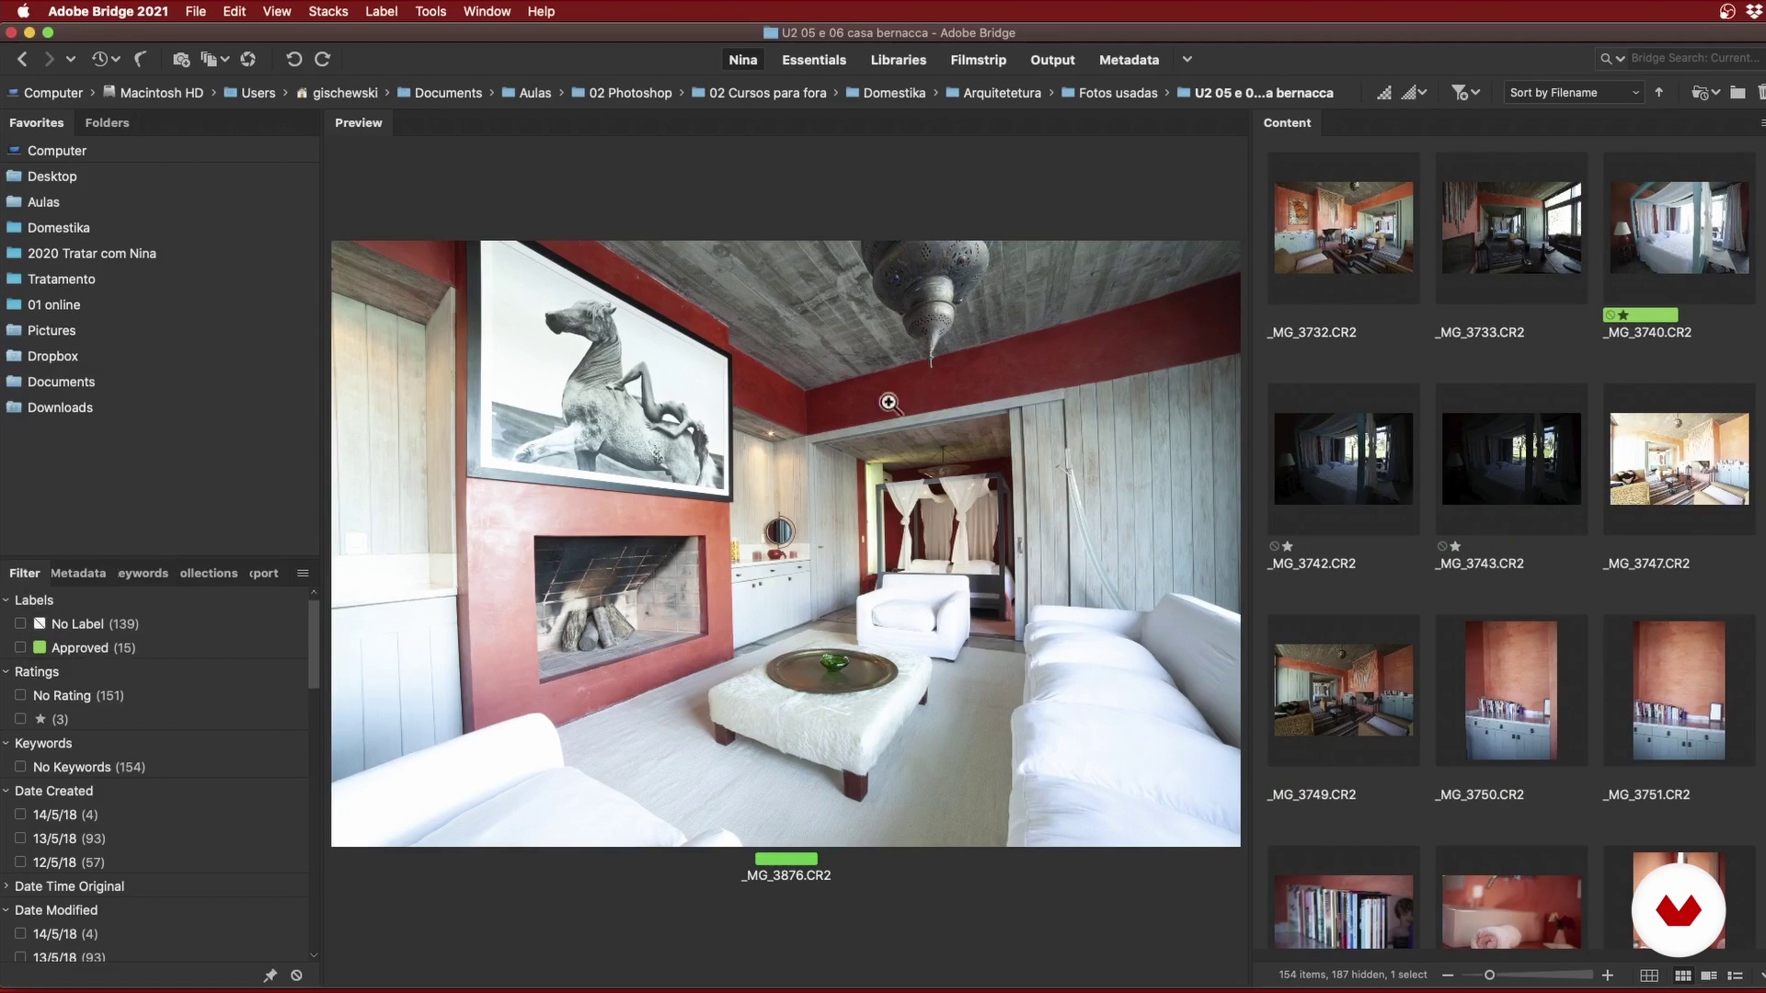Click the Bridge Search input field
The width and height of the screenshot is (1766, 993).
(x=1695, y=58)
